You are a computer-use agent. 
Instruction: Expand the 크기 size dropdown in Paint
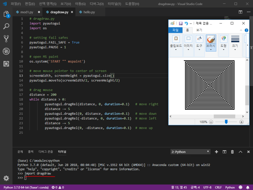coord(235,50)
